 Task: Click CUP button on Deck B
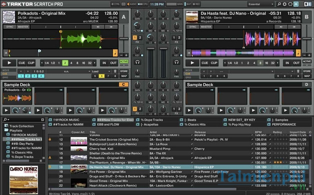coord(214,63)
